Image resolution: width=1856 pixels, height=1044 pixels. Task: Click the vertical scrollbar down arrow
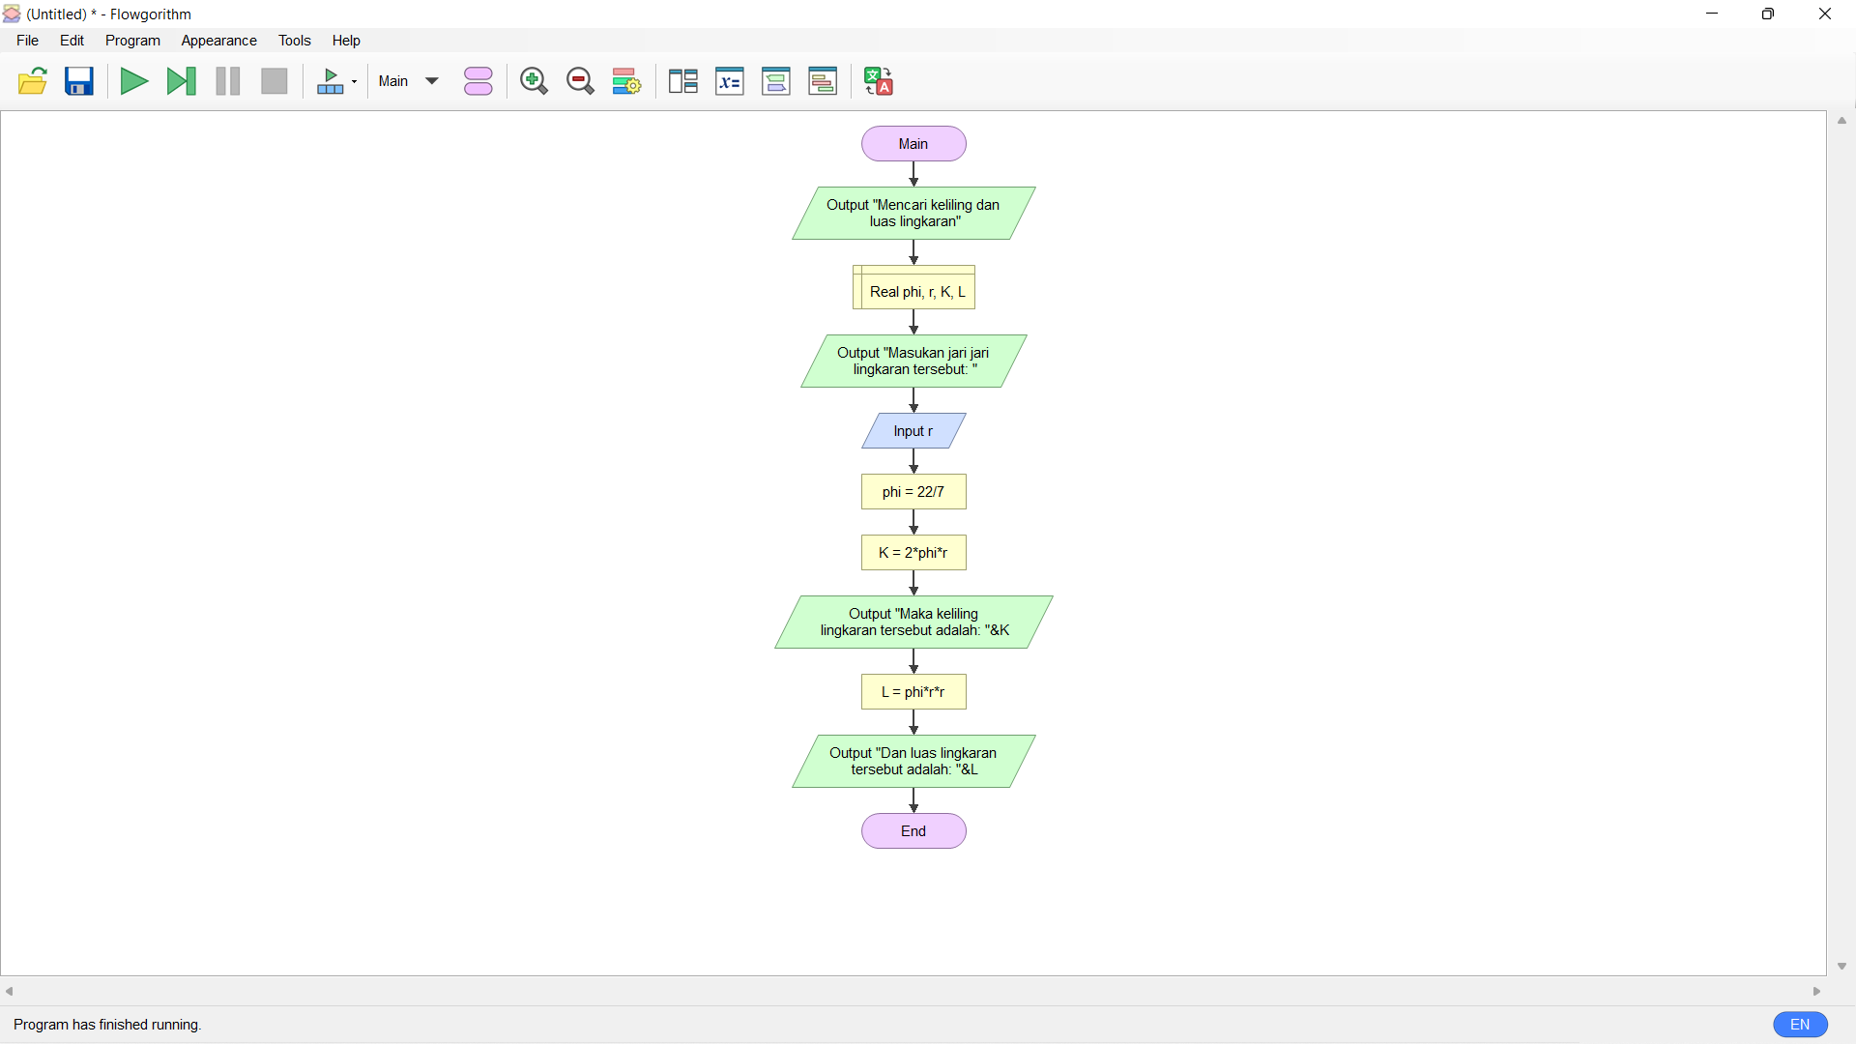pos(1841,967)
